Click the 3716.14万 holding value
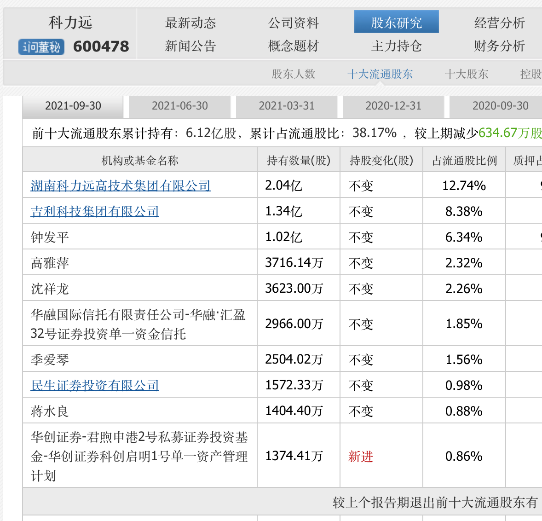This screenshot has height=521, width=542. coord(294,263)
